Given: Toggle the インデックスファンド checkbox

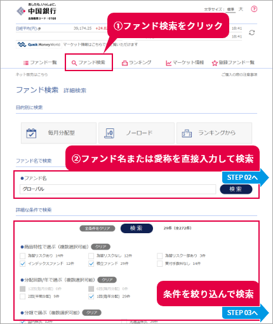Looking at the screenshot, I should tap(23, 264).
